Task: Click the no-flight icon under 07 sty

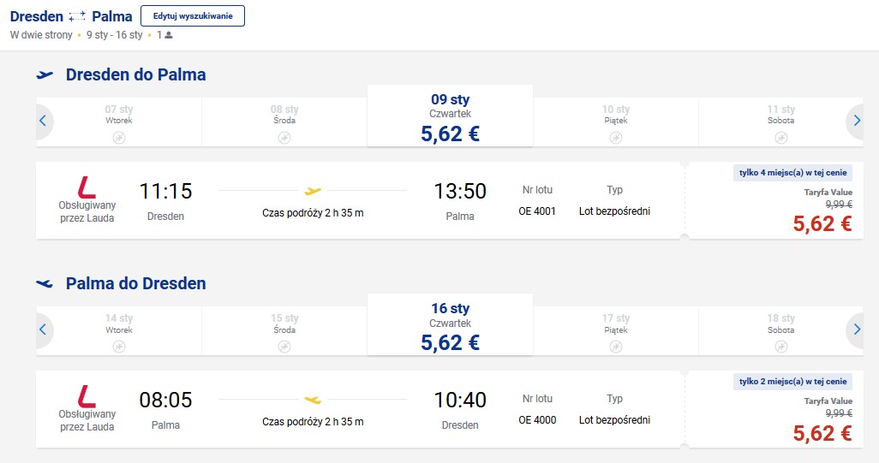Action: point(119,138)
